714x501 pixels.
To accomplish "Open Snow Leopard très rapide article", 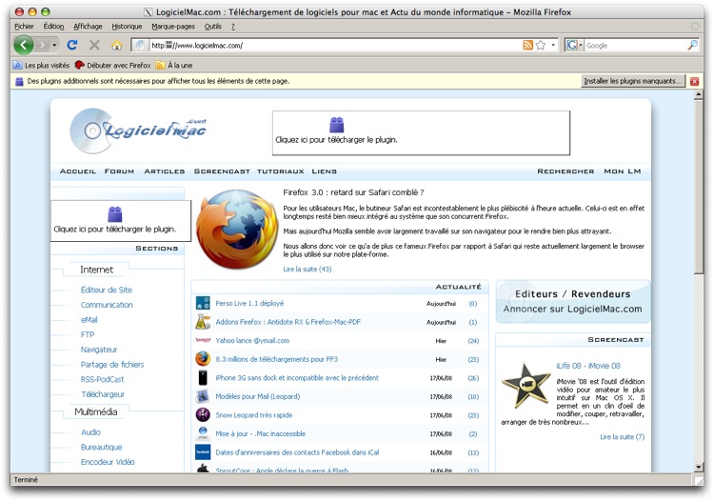I will 254,415.
